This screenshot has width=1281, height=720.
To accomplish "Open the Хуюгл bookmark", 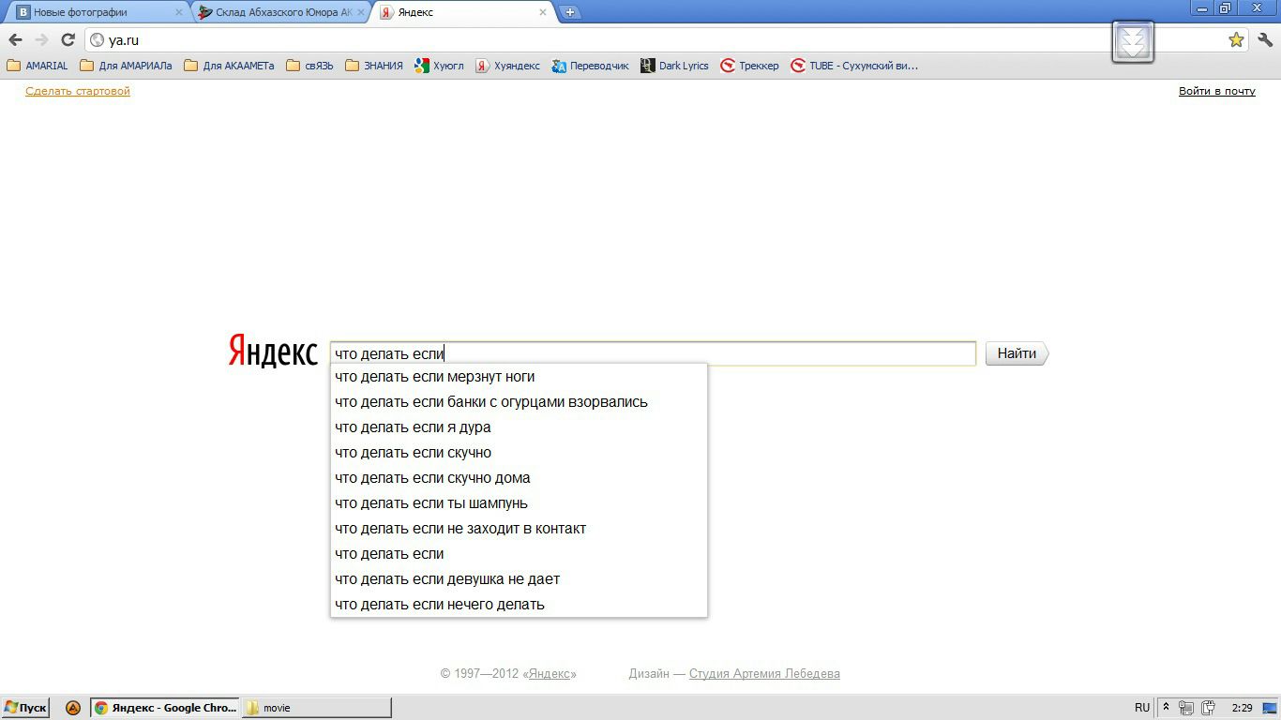I will coord(439,66).
